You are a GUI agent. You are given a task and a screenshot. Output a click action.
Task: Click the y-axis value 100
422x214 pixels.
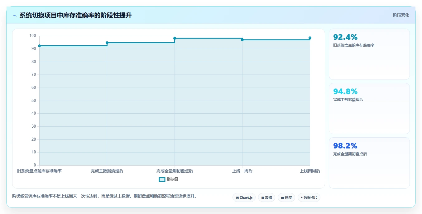pyautogui.click(x=33, y=36)
